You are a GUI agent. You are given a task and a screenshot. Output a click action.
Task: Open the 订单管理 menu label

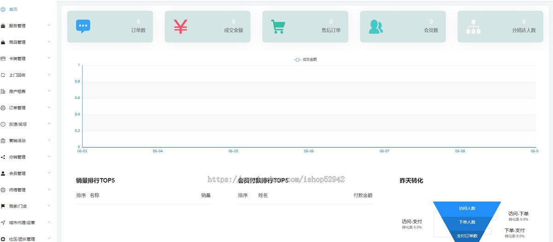[x=18, y=108]
